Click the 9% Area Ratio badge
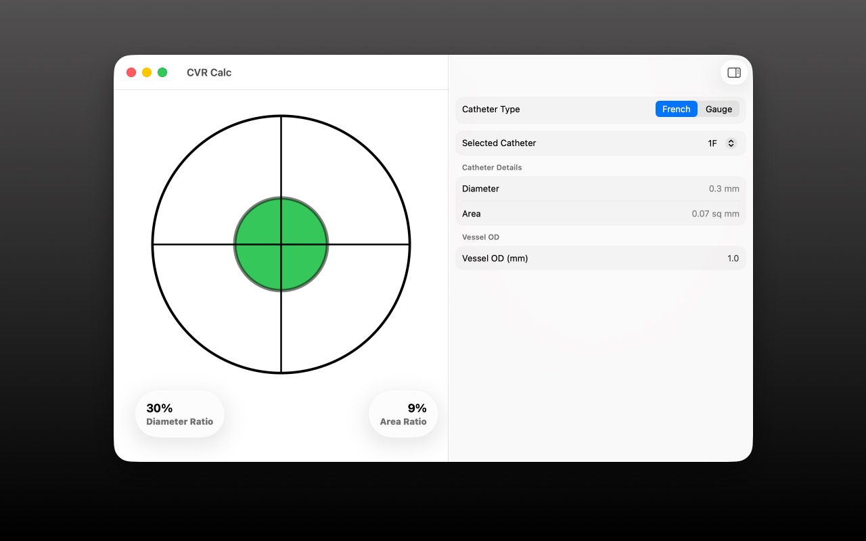Image resolution: width=866 pixels, height=541 pixels. [403, 414]
